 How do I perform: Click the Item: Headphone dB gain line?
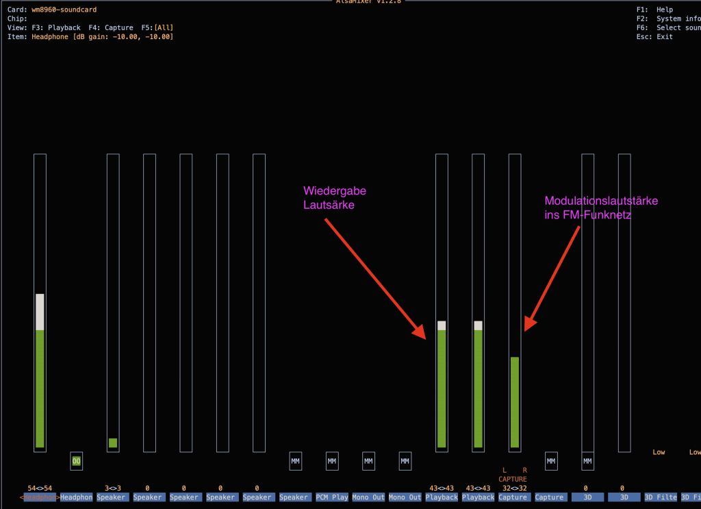(90, 37)
